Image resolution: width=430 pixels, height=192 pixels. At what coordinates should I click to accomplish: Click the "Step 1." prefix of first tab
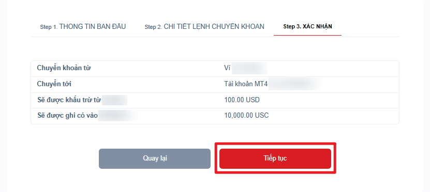(x=49, y=27)
